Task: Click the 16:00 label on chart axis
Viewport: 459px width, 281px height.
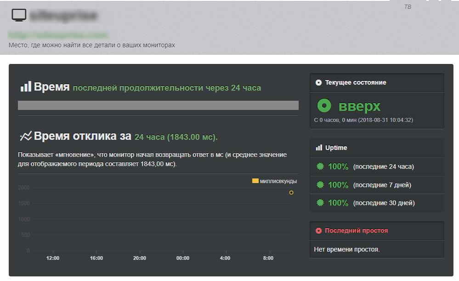Action: click(96, 258)
